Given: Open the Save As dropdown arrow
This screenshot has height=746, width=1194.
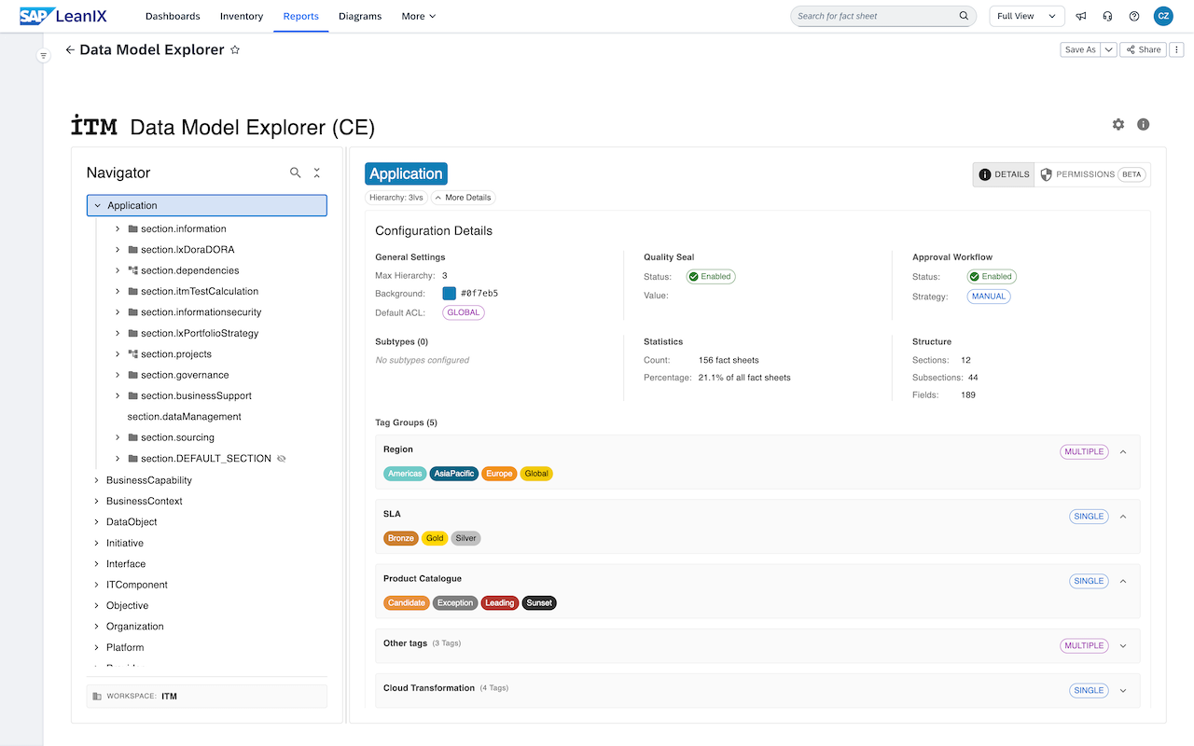Looking at the screenshot, I should pos(1109,49).
